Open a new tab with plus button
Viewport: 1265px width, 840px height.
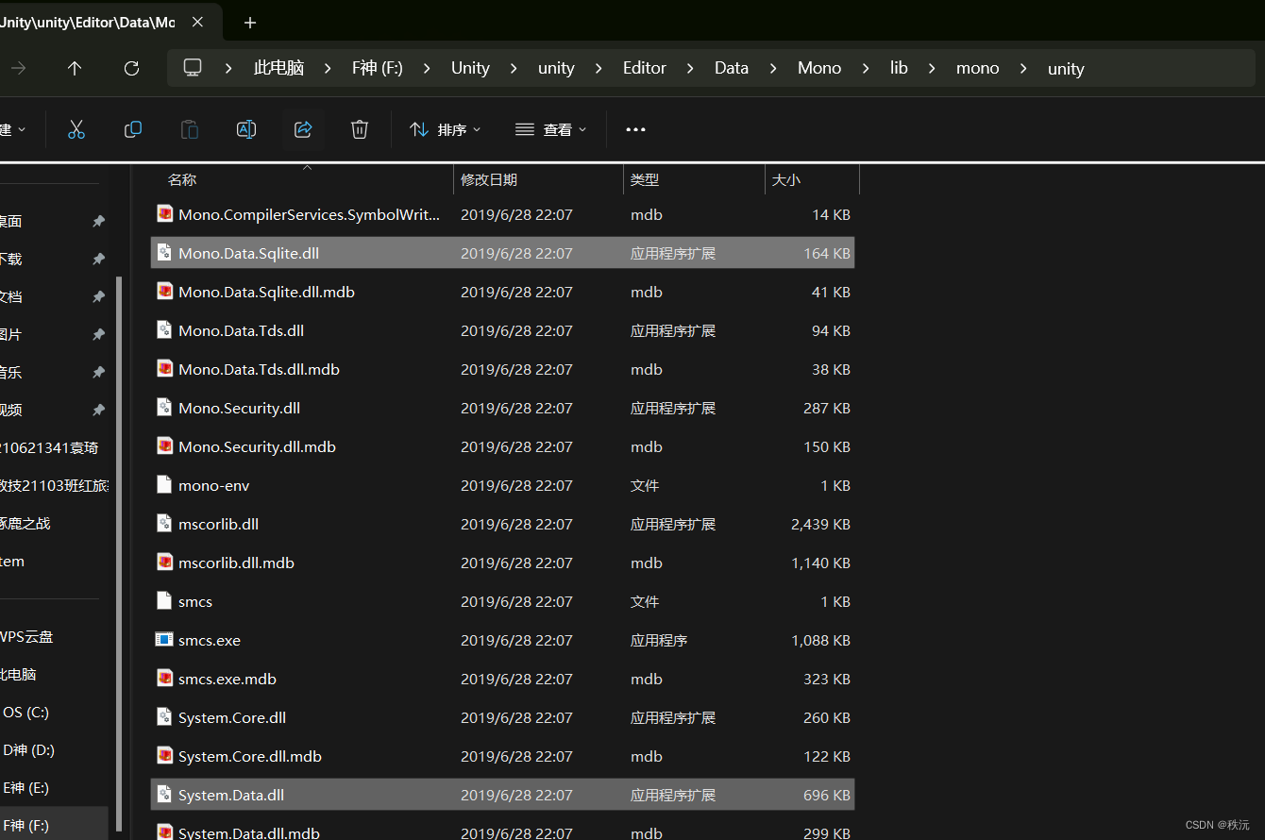coord(250,23)
